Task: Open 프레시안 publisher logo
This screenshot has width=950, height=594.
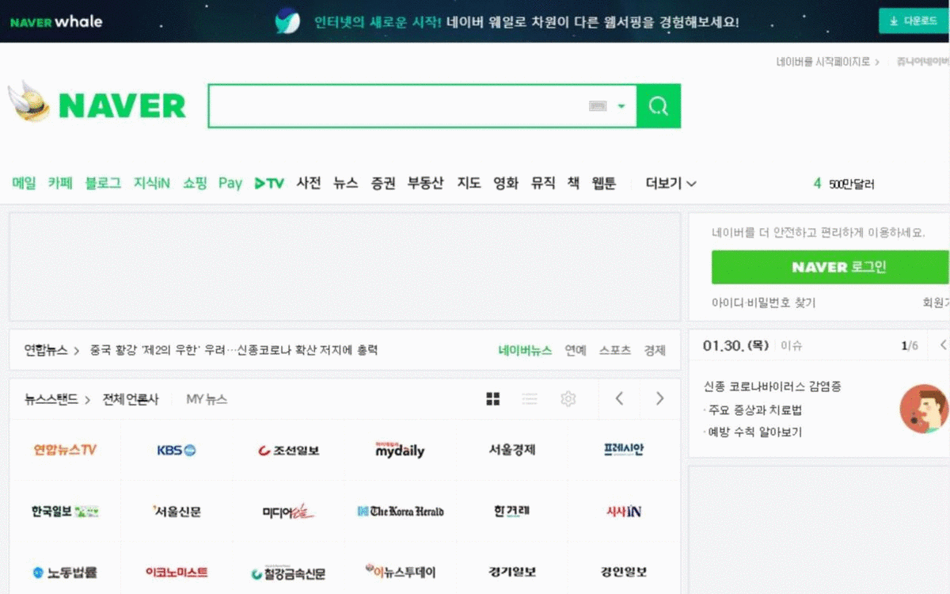Action: (623, 449)
